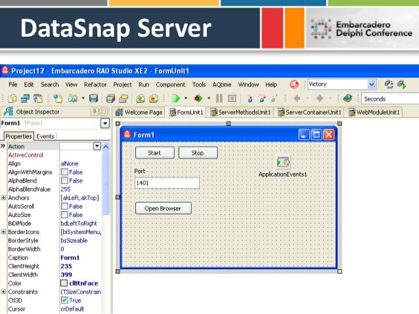Switch to the WebModuleUnit1 tab
Image resolution: width=419 pixels, height=314 pixels.
click(374, 112)
